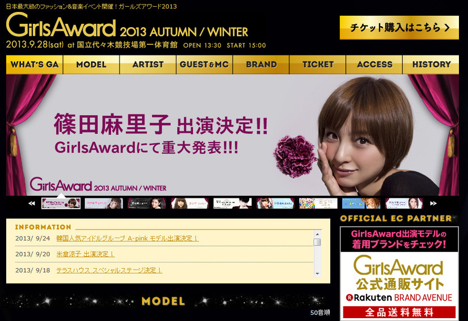Select the third carousel thumbnail
The width and height of the screenshot is (468, 321).
(x=147, y=204)
